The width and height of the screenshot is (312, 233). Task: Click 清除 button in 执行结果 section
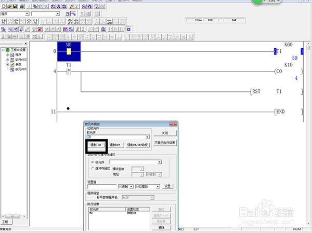click(x=161, y=227)
